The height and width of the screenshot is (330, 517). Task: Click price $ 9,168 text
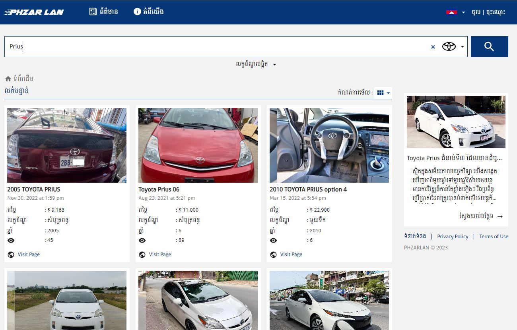tap(56, 210)
